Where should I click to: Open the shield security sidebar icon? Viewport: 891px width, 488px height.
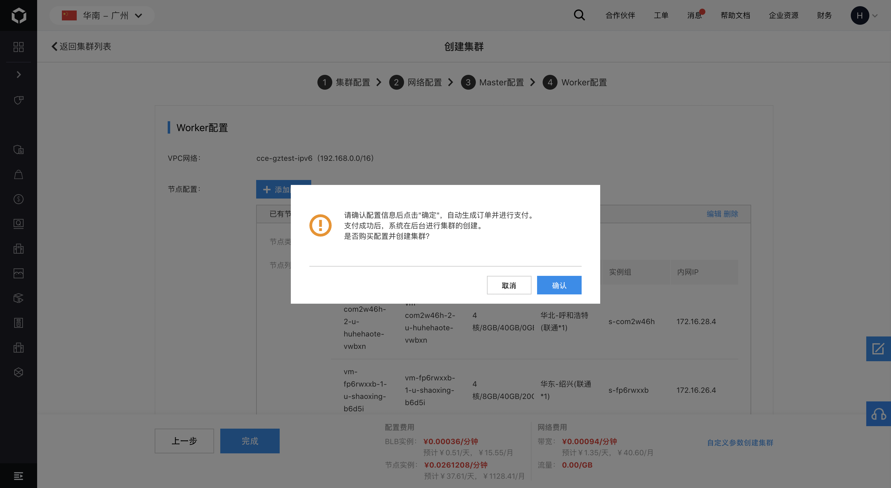pyautogui.click(x=19, y=100)
